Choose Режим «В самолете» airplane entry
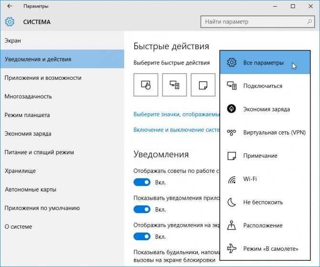The height and width of the screenshot is (267, 320). click(265, 249)
